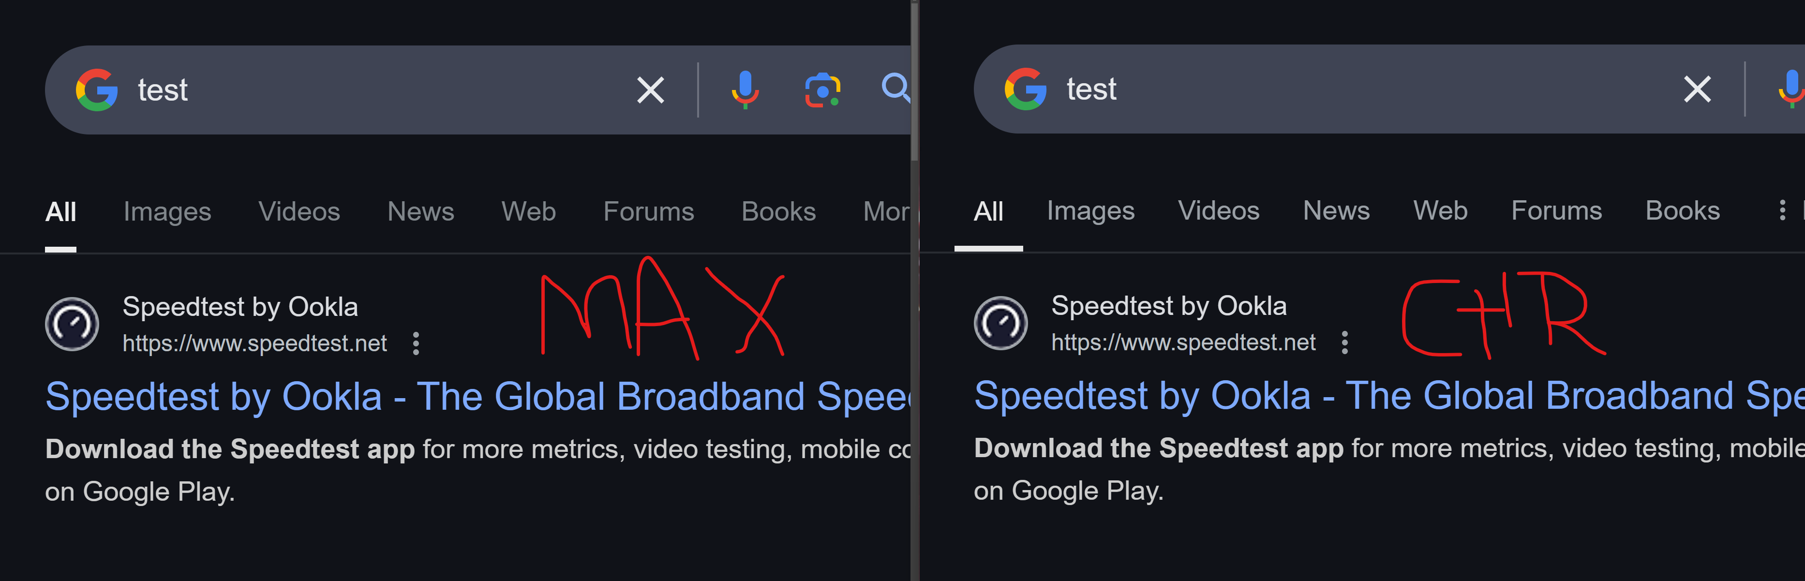Viewport: 1805px width, 581px height.
Task: Click Google logo in right search bar
Action: click(x=1025, y=89)
